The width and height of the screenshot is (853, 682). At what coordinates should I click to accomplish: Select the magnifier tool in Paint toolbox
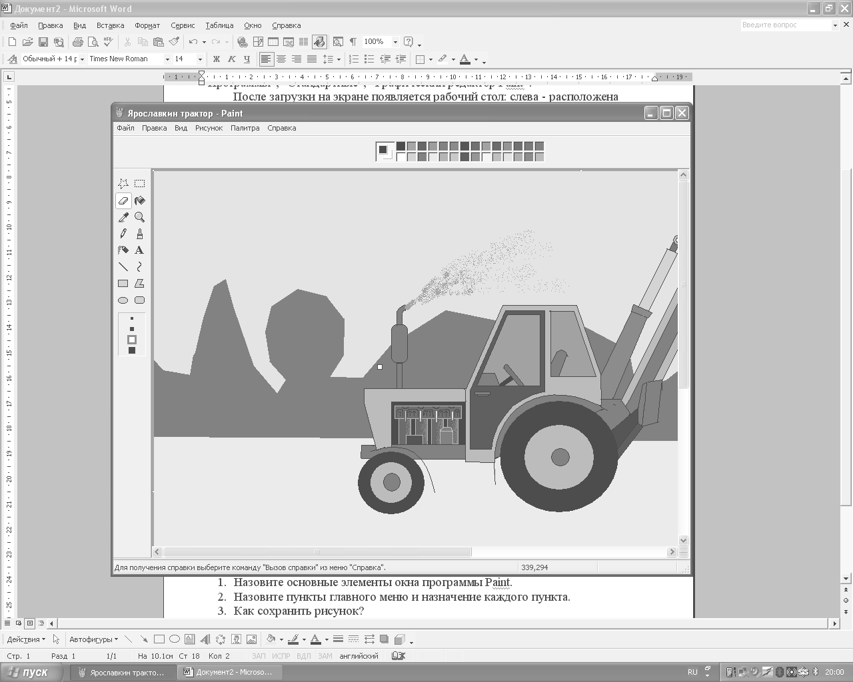pos(139,217)
